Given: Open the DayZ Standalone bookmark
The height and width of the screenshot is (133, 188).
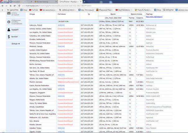Looking at the screenshot, I should point(124,10).
